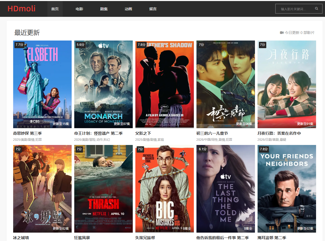Go to the 电影 menu item

point(79,9)
